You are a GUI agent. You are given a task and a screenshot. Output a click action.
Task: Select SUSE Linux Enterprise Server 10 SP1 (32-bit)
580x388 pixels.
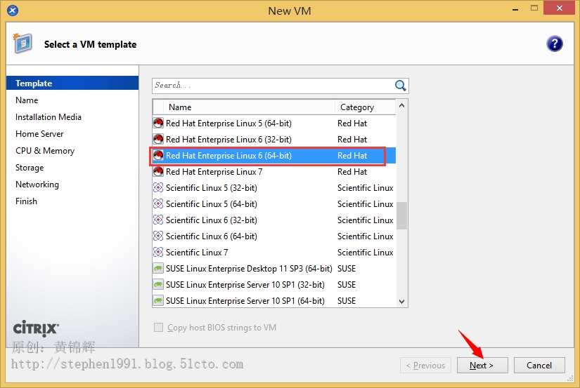[x=274, y=285]
